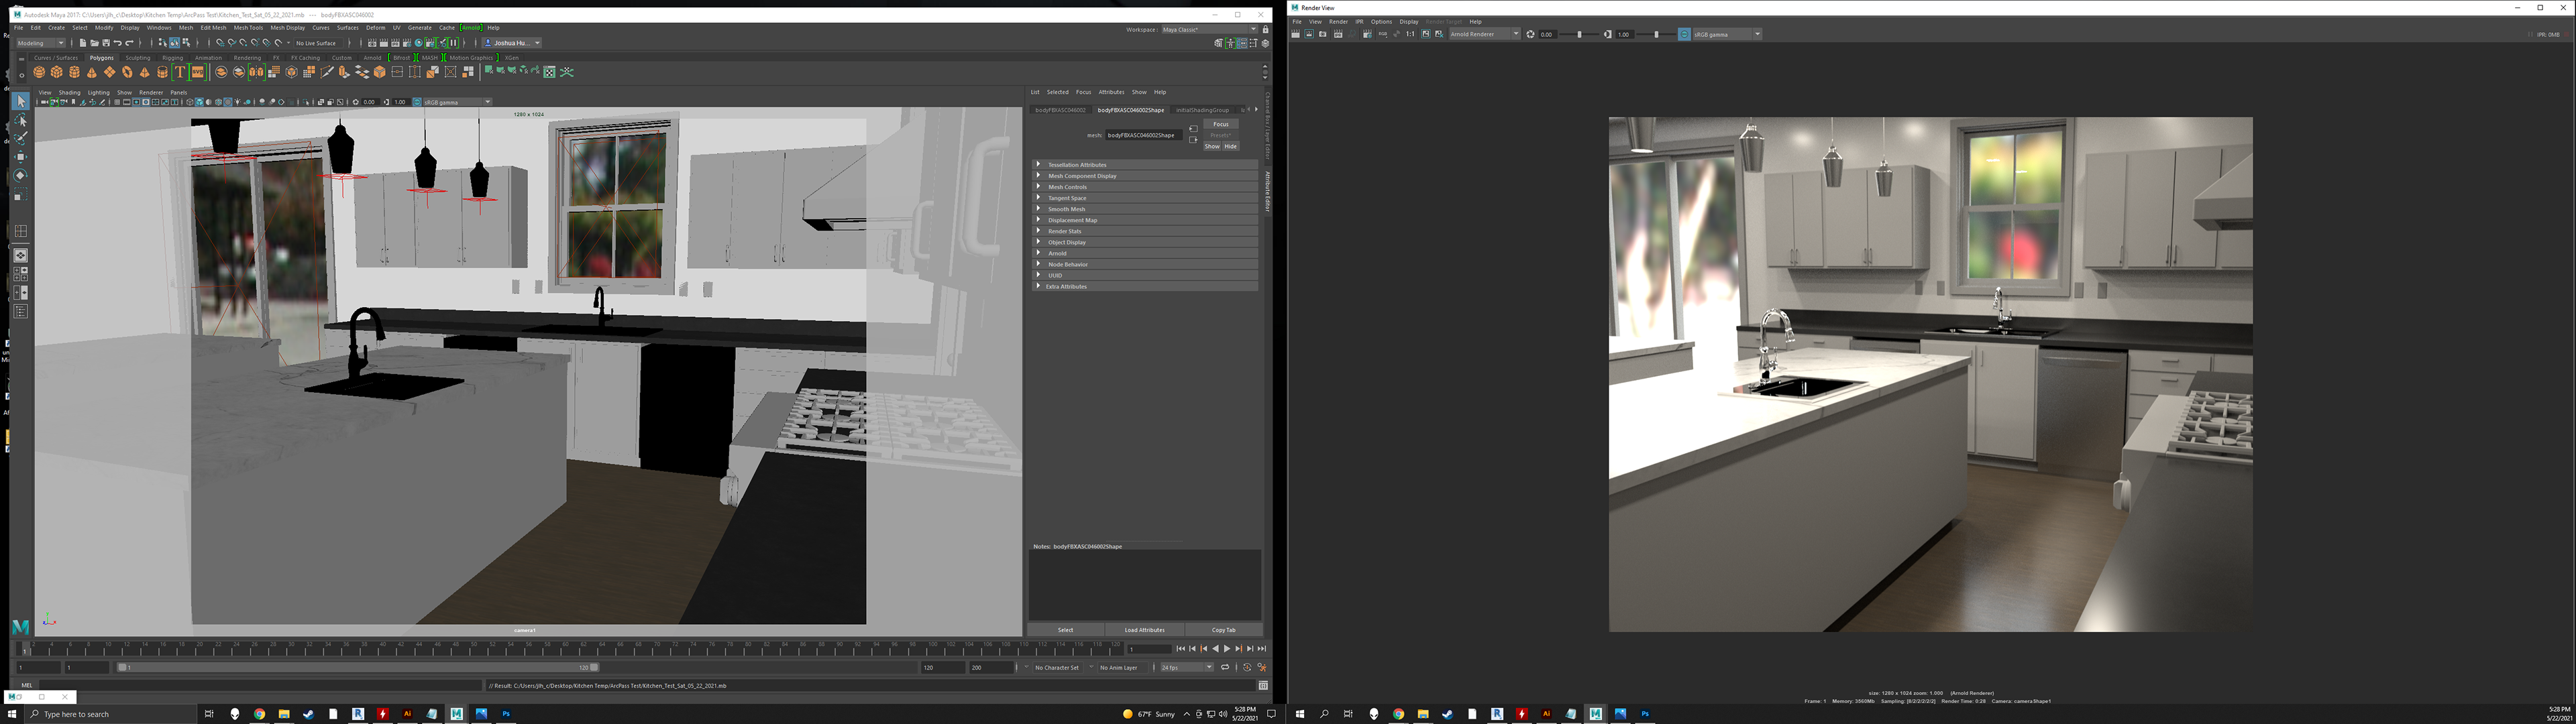Open the snapshot icon in Render View toolbar

click(x=1322, y=34)
